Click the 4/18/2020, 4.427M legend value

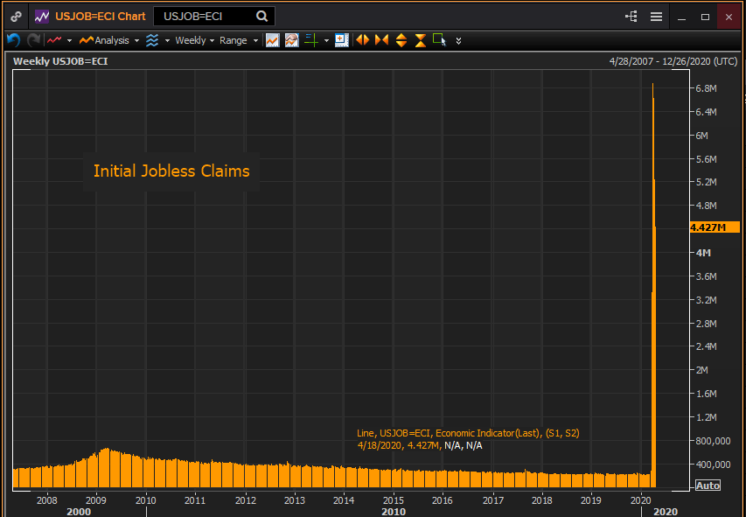coord(399,445)
